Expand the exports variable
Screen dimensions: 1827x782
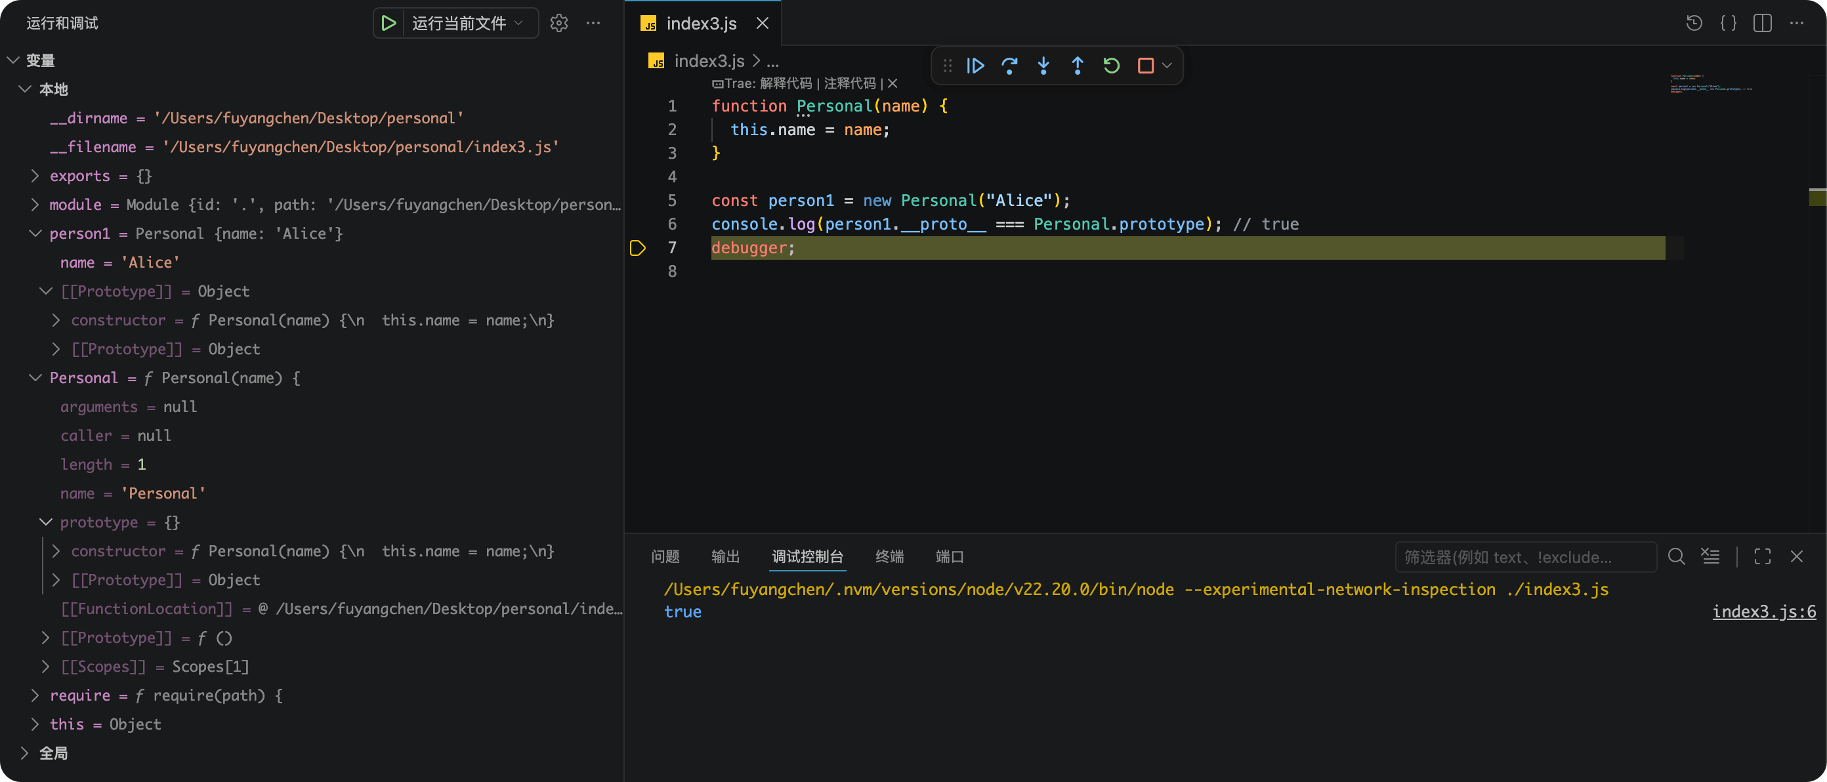(35, 176)
